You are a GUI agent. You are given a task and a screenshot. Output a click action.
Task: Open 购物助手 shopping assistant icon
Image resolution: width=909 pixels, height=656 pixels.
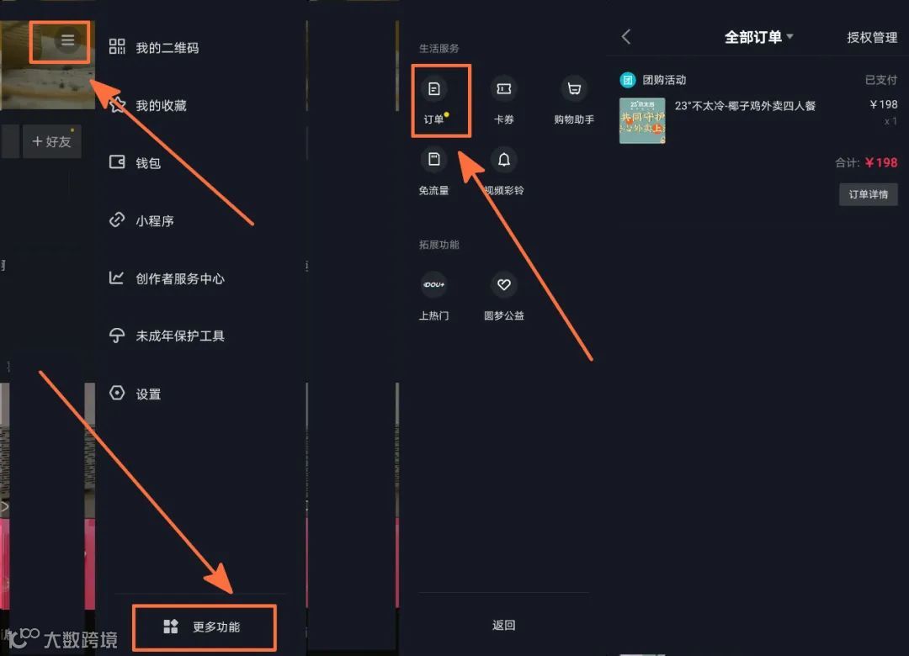pos(574,88)
